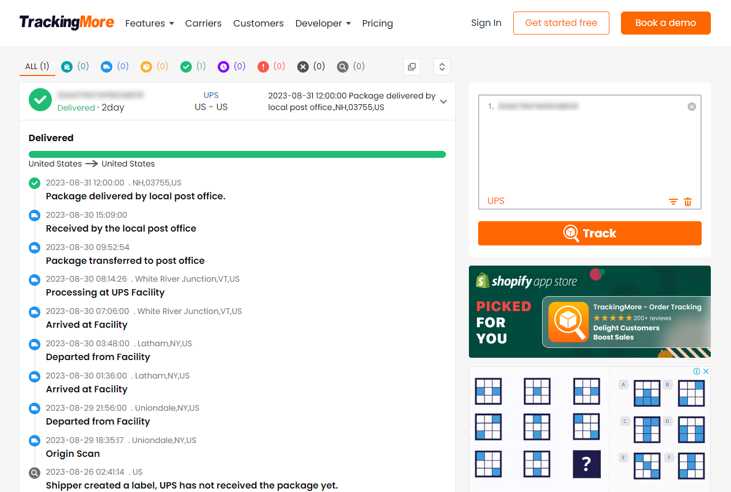Click the UPS carrier link in result row

pyautogui.click(x=211, y=96)
